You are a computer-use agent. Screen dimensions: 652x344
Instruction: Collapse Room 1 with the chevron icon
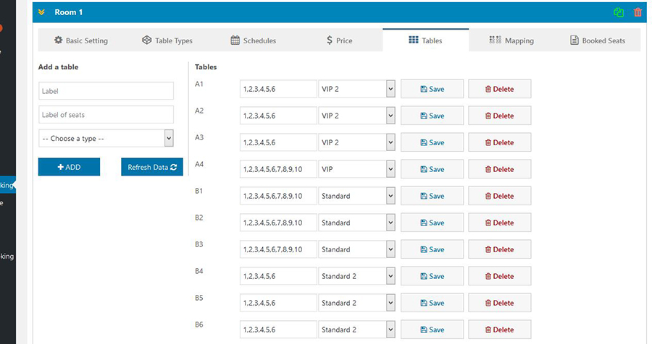point(42,12)
